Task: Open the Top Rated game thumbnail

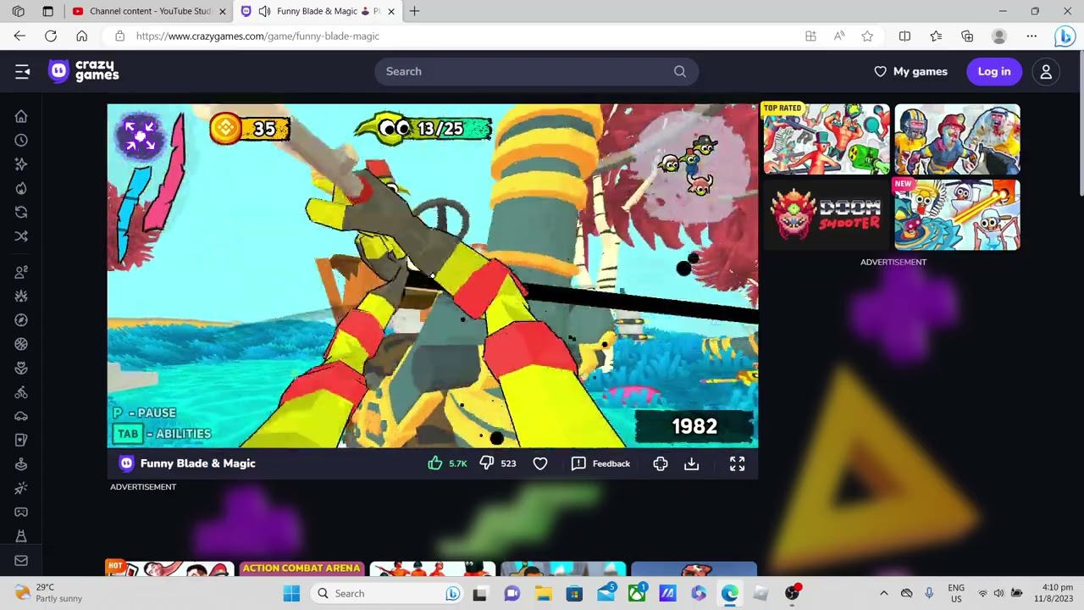Action: click(827, 139)
